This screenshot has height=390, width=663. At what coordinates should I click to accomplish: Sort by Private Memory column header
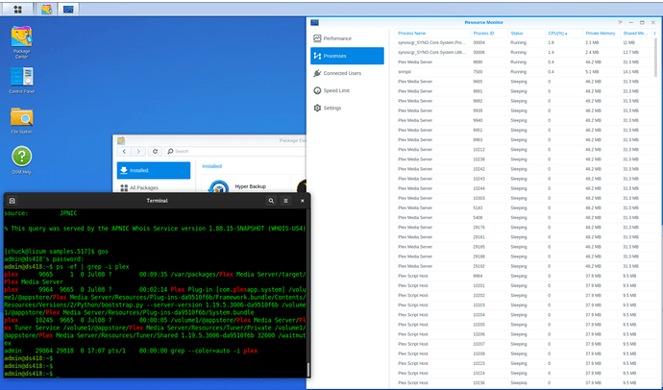pos(601,34)
